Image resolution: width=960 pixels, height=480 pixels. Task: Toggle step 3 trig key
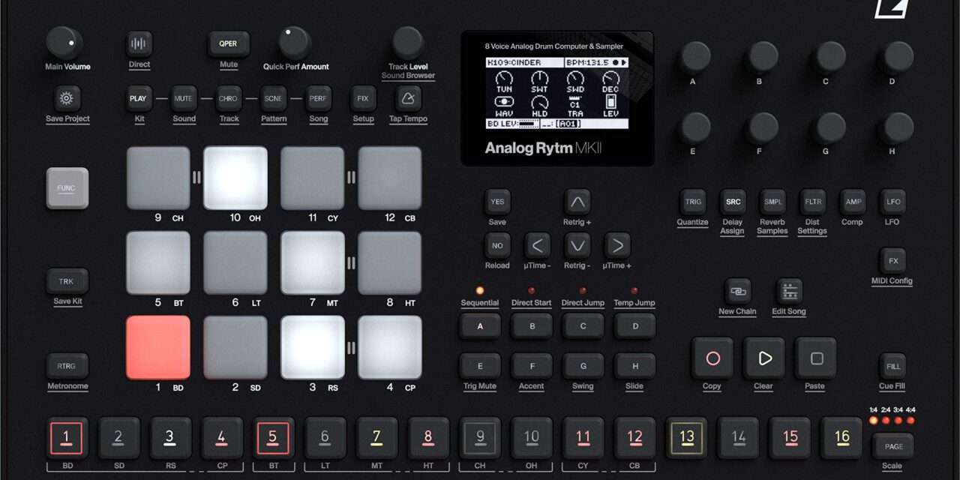click(x=169, y=437)
